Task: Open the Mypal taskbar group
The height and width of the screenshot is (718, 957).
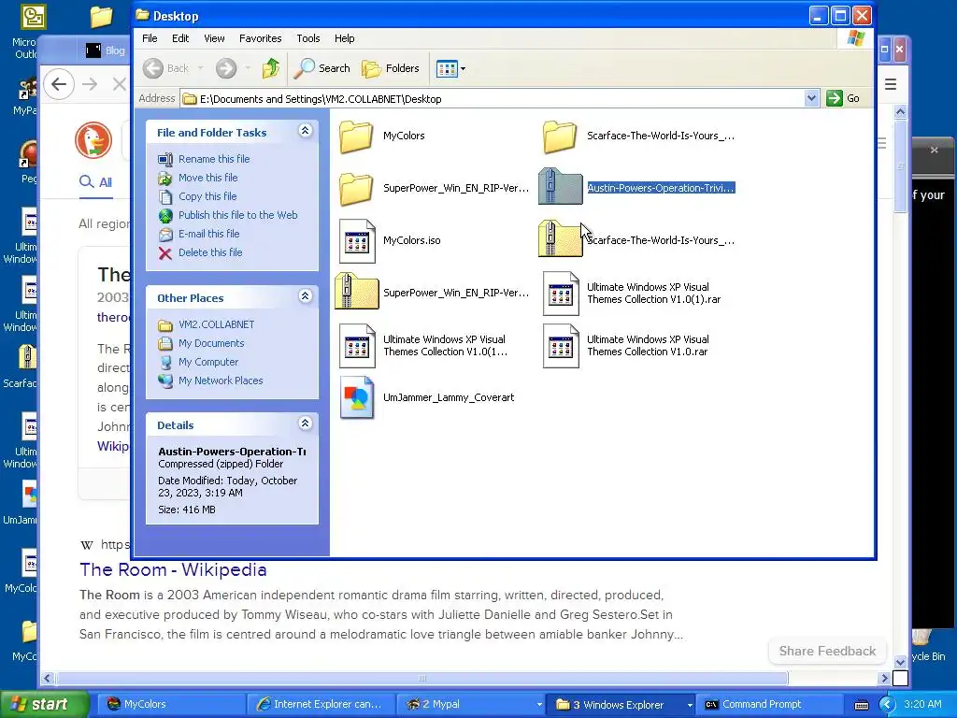Action: (x=471, y=704)
